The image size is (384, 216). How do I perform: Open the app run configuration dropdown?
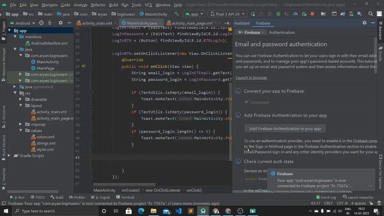click(194, 14)
